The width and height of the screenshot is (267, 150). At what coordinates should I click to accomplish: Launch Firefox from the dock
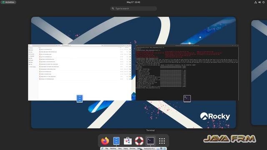pyautogui.click(x=105, y=141)
